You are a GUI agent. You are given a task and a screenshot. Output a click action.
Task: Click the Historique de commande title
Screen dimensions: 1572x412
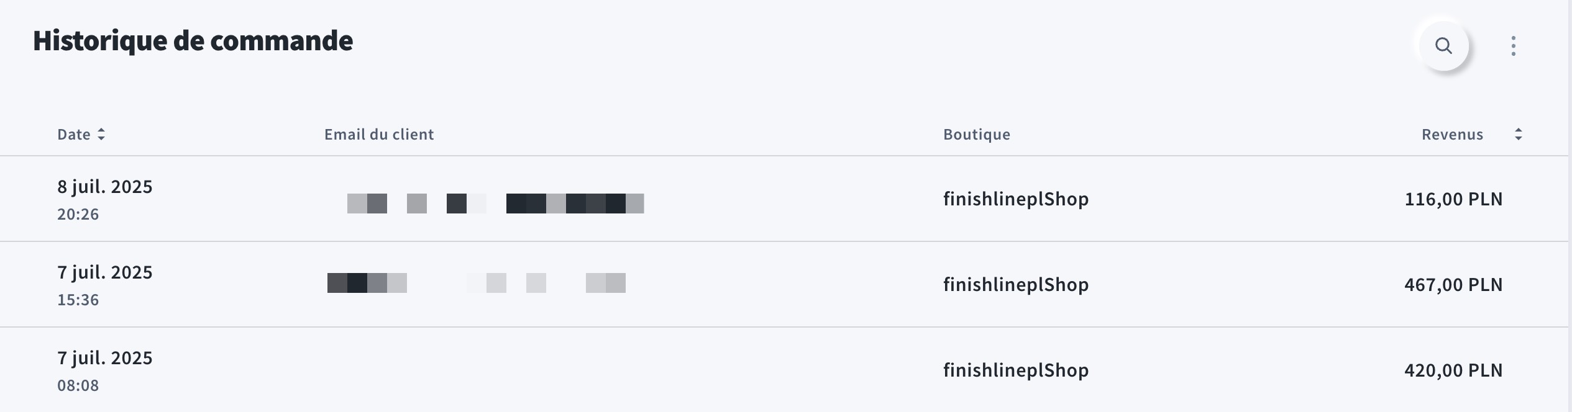193,40
